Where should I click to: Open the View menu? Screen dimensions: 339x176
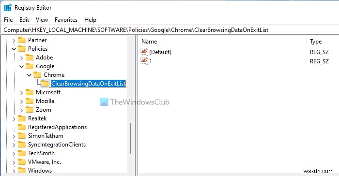click(x=42, y=20)
